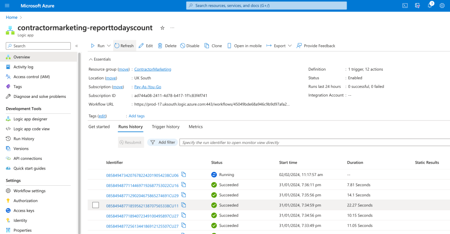Collapse the sidebar with double chevron
The image size is (450, 234).
pos(77,46)
